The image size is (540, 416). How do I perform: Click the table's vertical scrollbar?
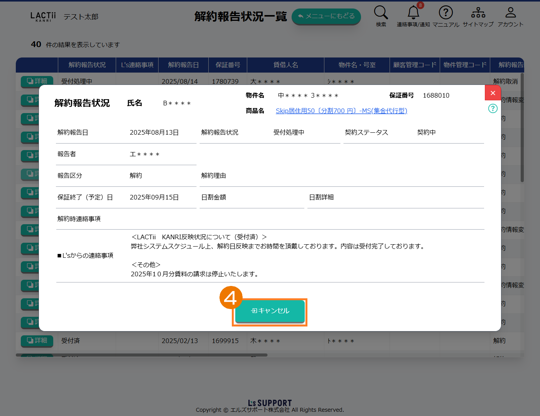[x=522, y=127]
